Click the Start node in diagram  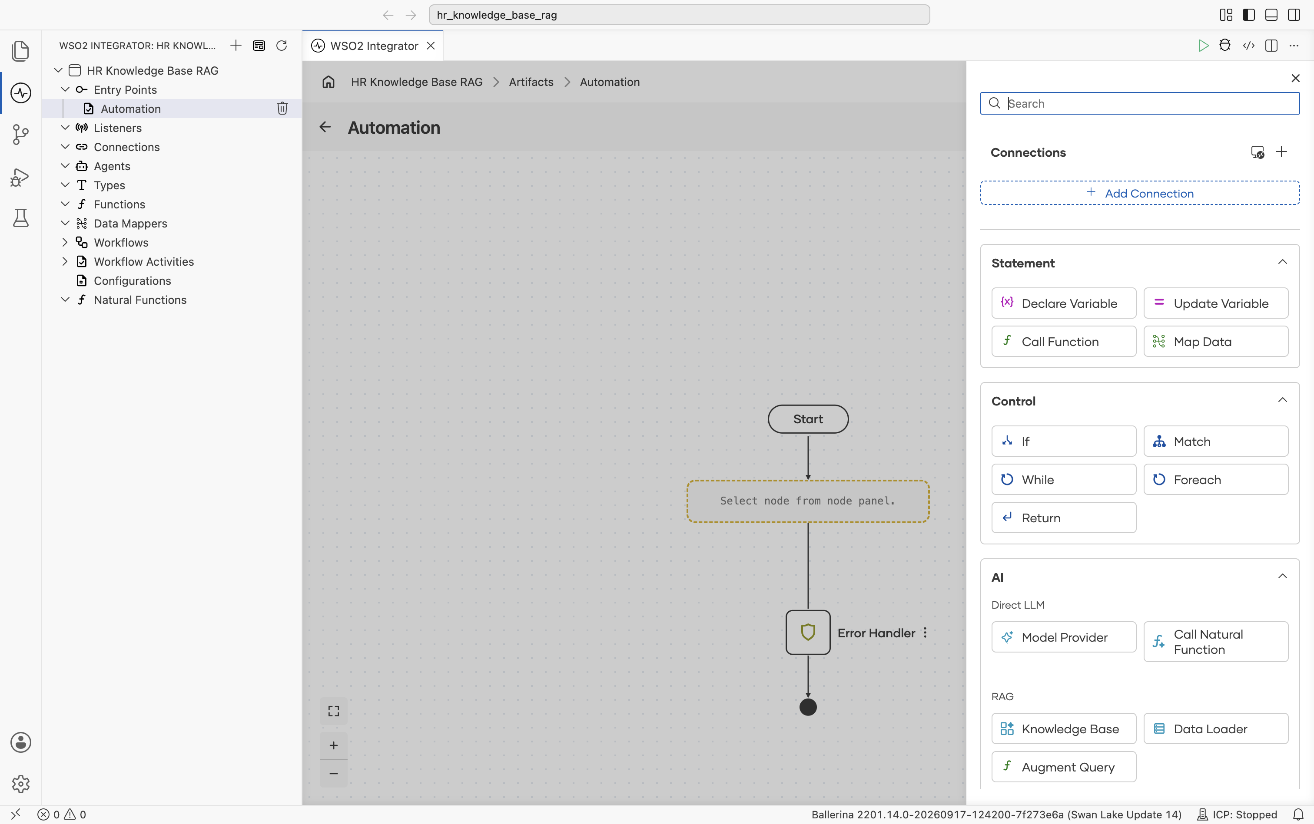(x=808, y=419)
